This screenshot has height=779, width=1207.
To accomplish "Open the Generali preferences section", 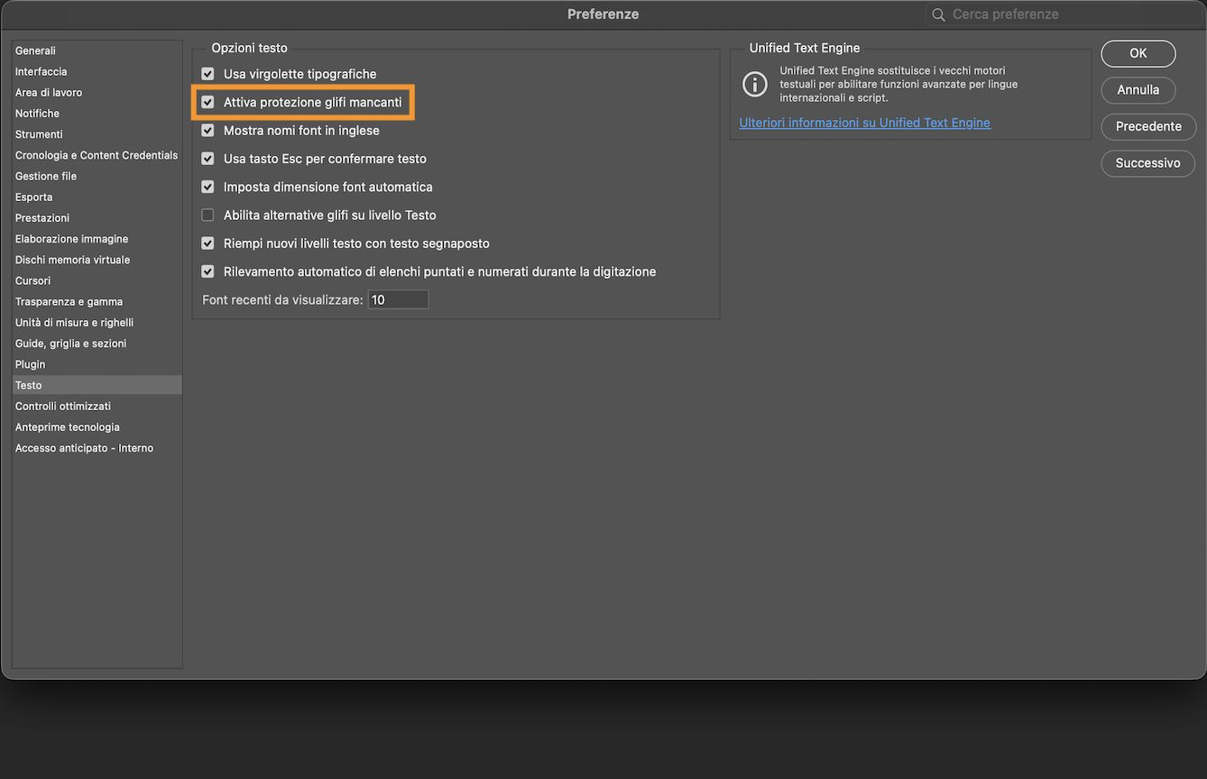I will click(x=35, y=51).
